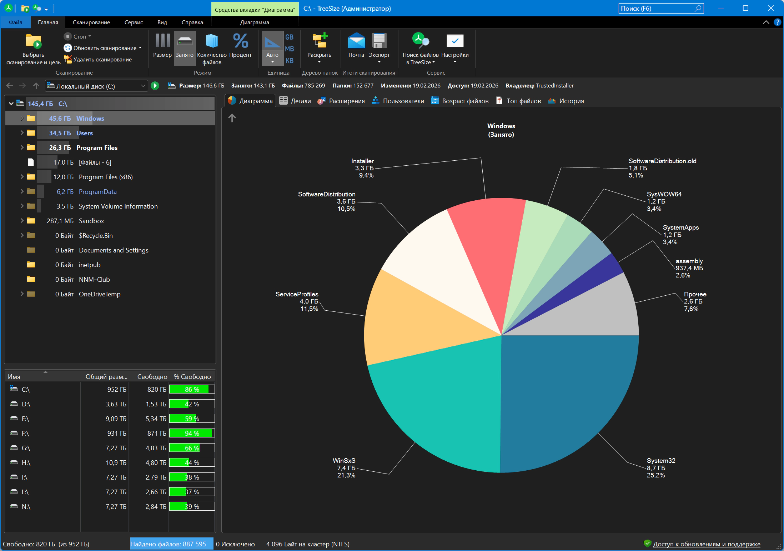Viewport: 784px width, 551px height.
Task: Click the Refresh scan button
Action: pos(101,48)
